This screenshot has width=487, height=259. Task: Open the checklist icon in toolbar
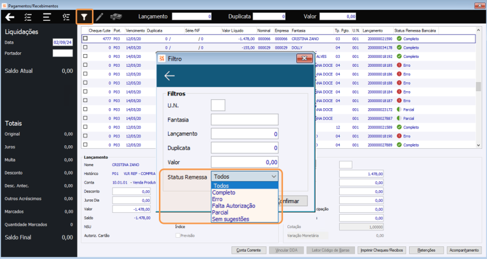coord(28,17)
